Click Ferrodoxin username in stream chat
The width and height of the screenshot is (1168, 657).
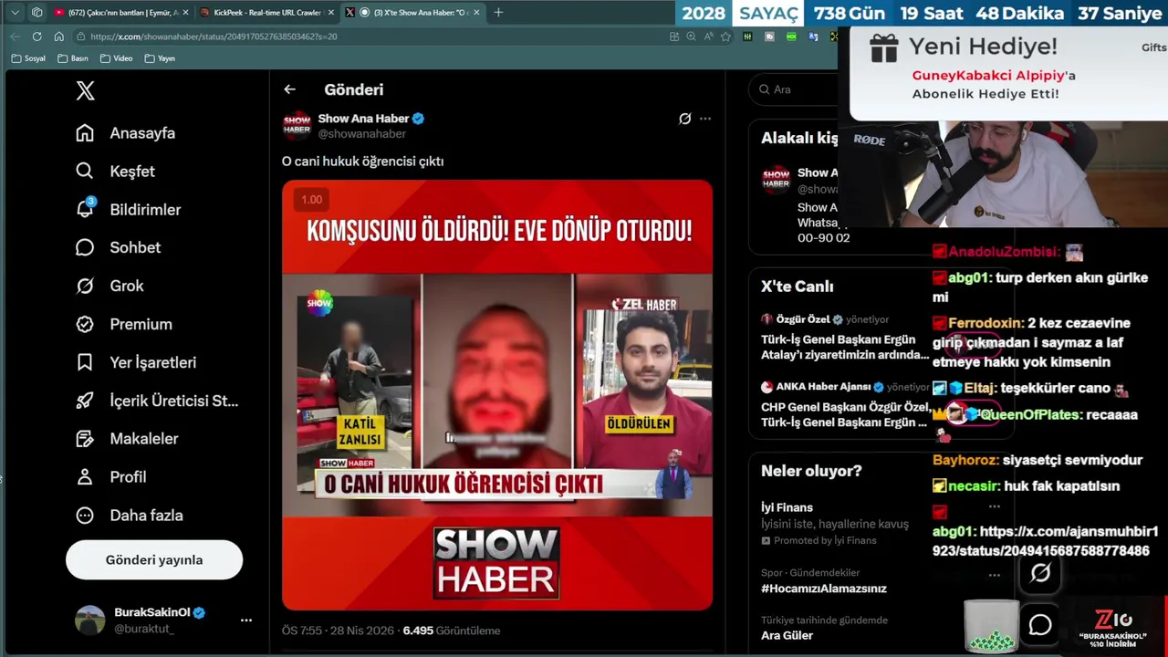pos(984,323)
